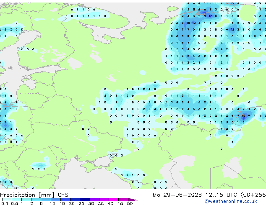Screen dimensions: 266x205
Task: Click the '(00+255' forecast offset text
Action: point(253,195)
